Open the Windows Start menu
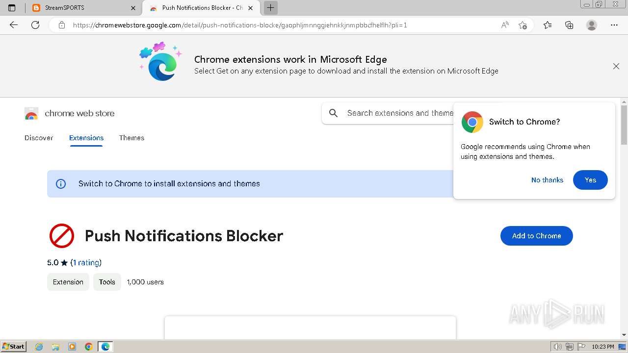The image size is (628, 353). (x=13, y=347)
